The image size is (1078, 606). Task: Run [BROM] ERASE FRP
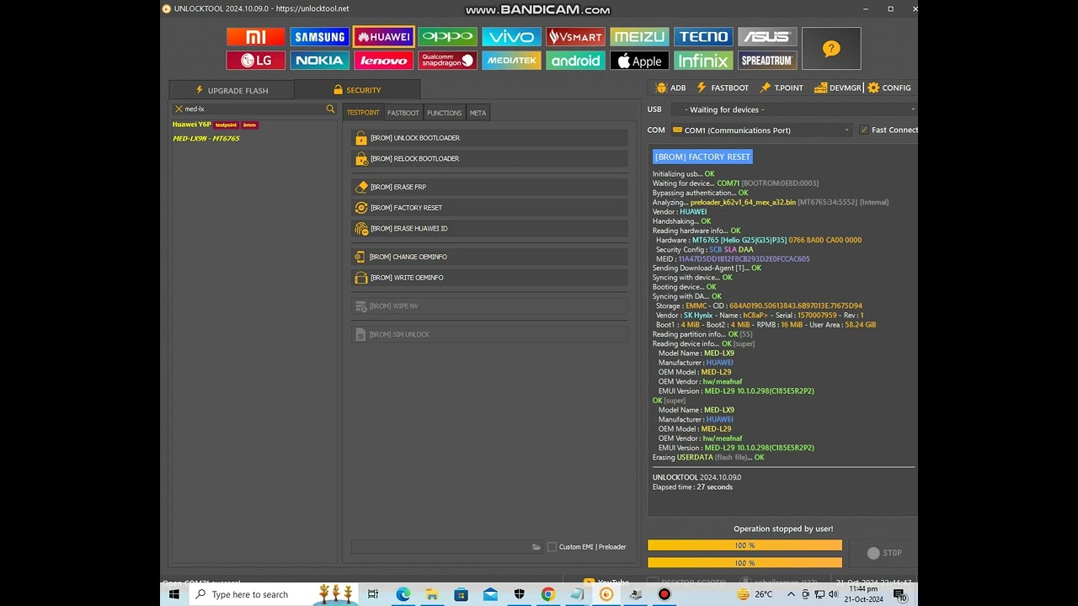489,187
